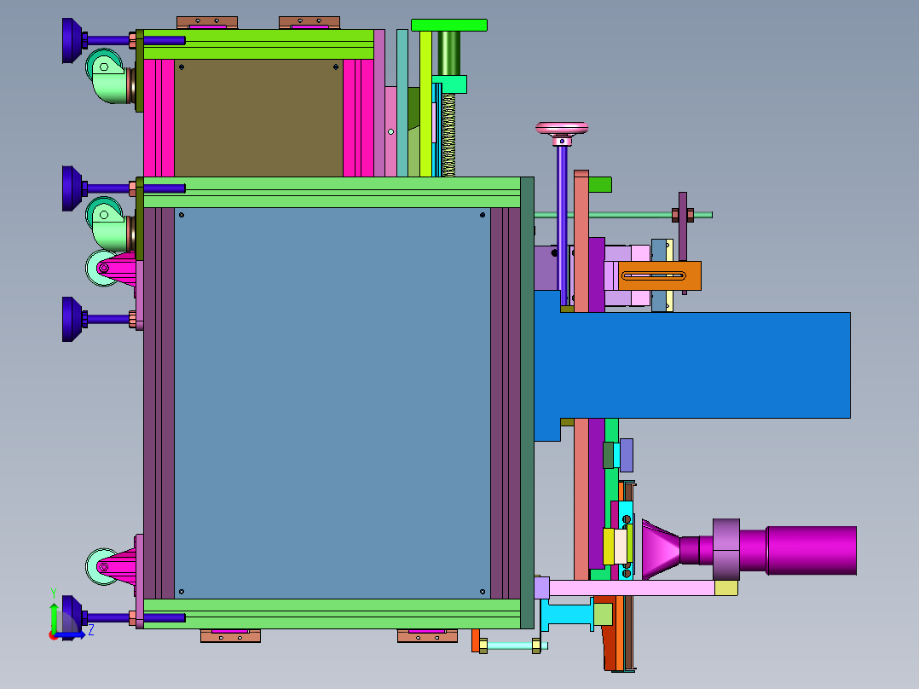Select the lowest magenta fixed caster

111,566
